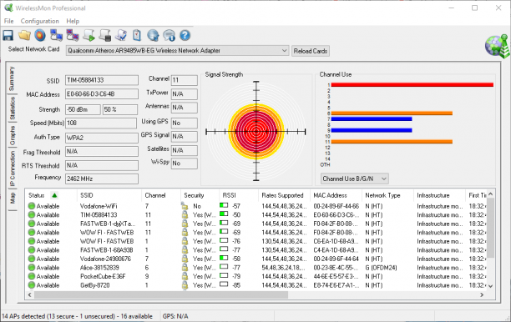Image resolution: width=511 pixels, height=322 pixels.
Task: Click the Auth Type field showing WPA2
Action: (x=102, y=138)
